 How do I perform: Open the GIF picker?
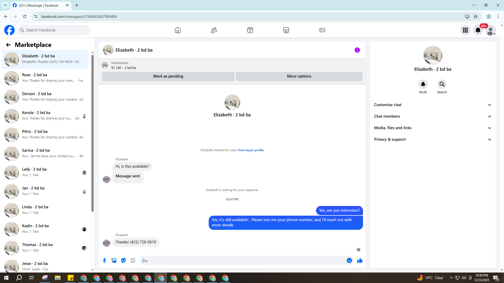(133, 260)
